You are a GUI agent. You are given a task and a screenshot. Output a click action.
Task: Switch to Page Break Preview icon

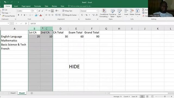(152, 96)
